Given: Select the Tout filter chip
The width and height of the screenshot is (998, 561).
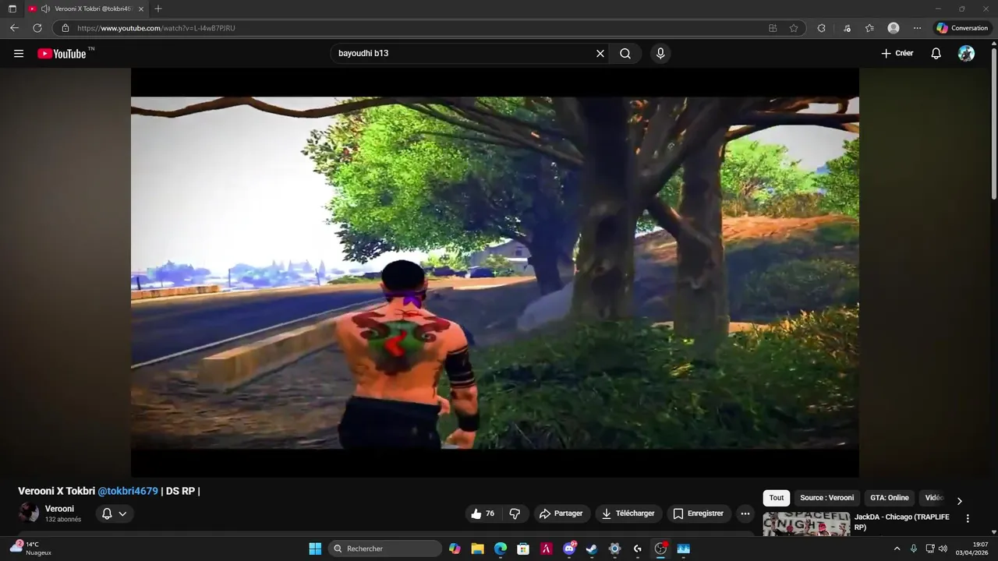Looking at the screenshot, I should pos(777,498).
